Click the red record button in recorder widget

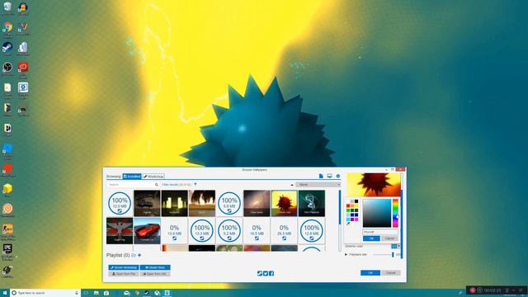473,290
